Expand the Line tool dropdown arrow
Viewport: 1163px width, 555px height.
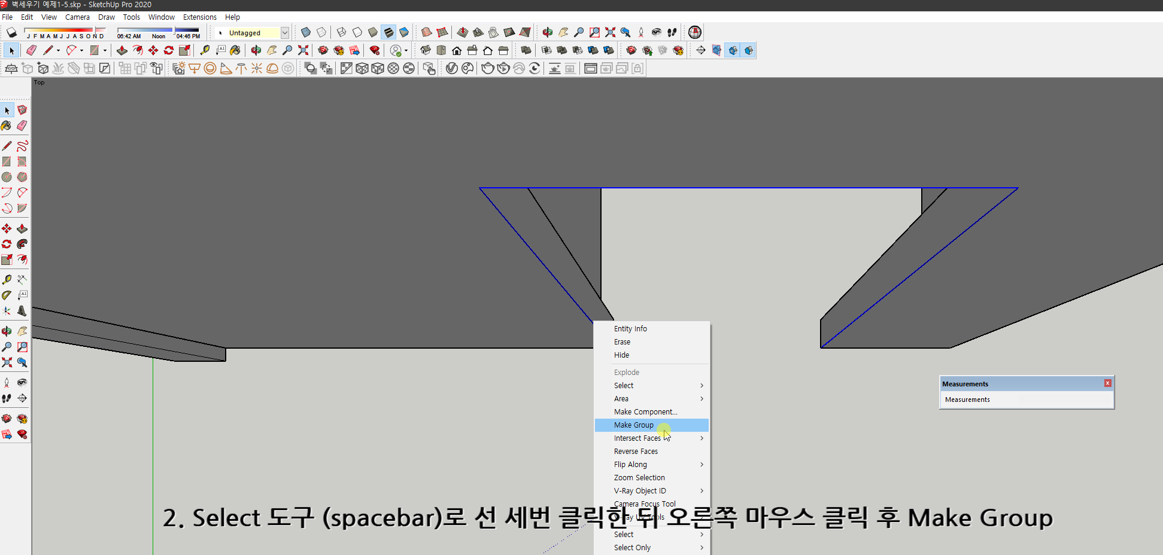[58, 50]
